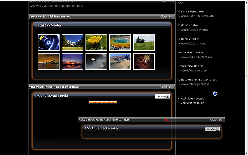The image size is (248, 155).
Task: Select the fireworks photo thumbnail
Action: click(144, 61)
